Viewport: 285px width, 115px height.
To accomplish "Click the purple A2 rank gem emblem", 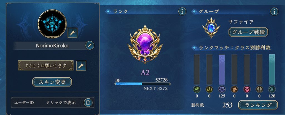I will [145, 45].
